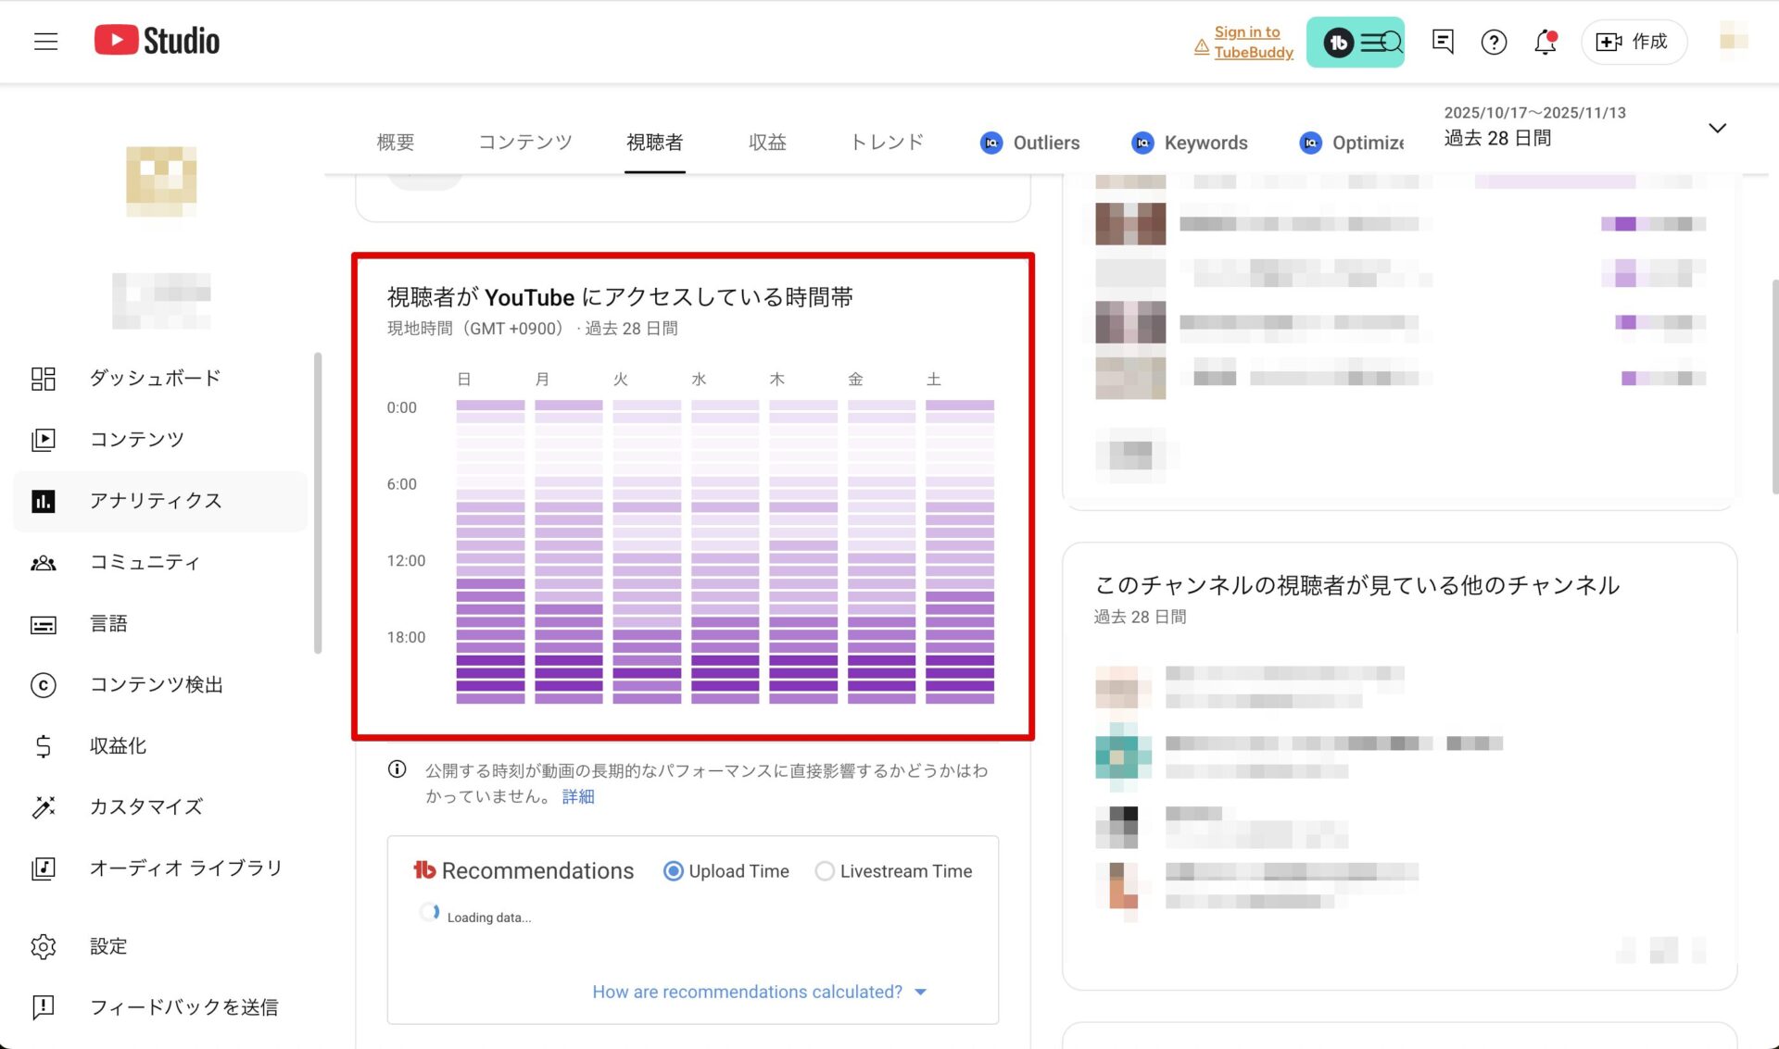Click the アナリティクス sidebar icon
The width and height of the screenshot is (1779, 1049).
(x=44, y=501)
